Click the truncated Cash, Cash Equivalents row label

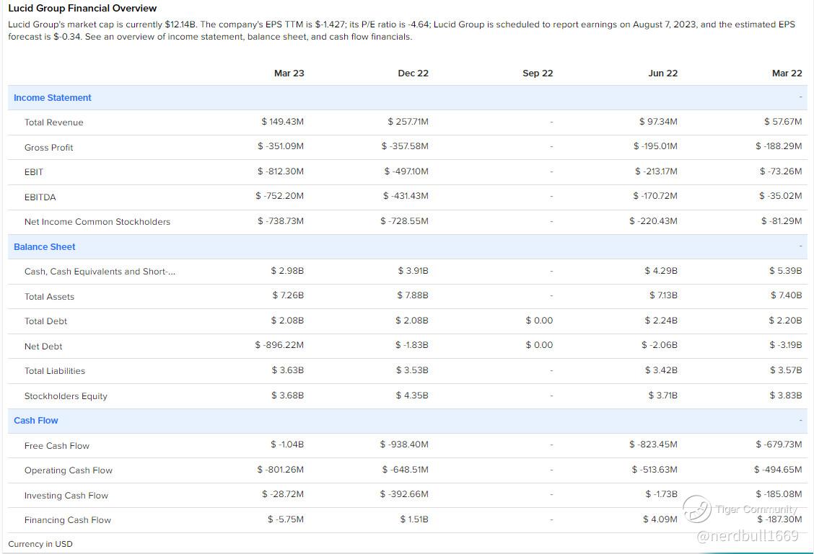pos(100,272)
